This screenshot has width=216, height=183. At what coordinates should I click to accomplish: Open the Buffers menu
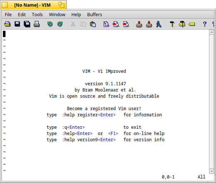click(95, 14)
